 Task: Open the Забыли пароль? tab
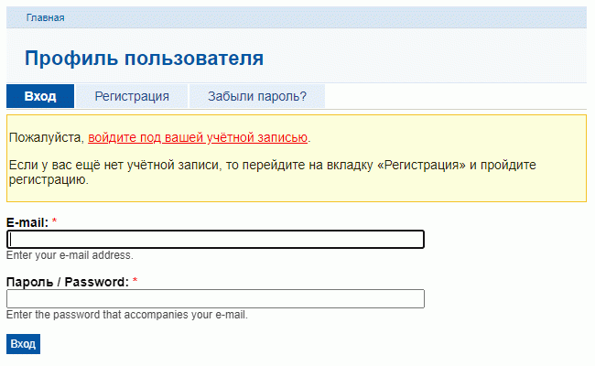pos(257,96)
